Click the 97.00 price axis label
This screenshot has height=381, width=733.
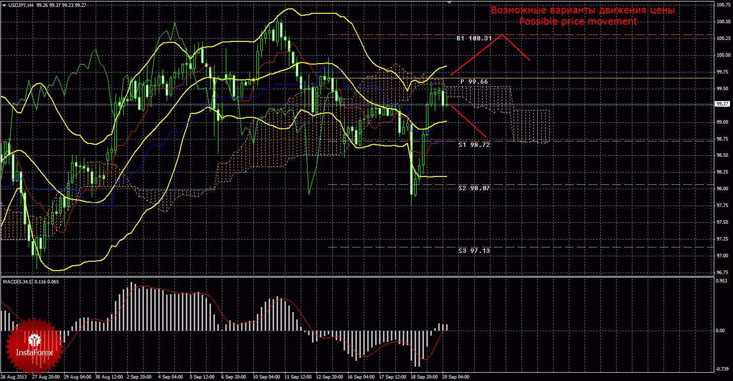pyautogui.click(x=722, y=256)
